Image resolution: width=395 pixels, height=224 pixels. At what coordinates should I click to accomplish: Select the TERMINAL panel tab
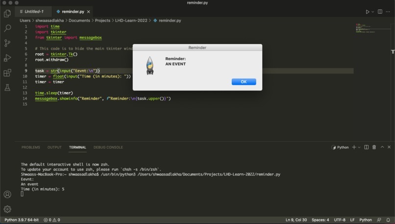pyautogui.click(x=77, y=147)
